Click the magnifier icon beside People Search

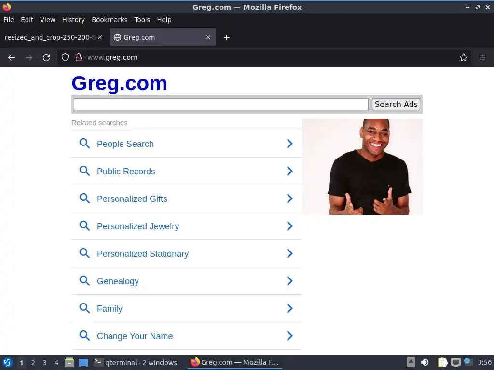click(x=84, y=144)
